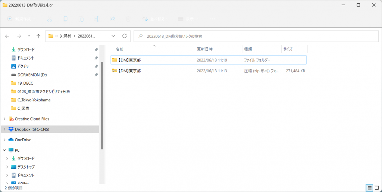Open address bar history dropdown
Screen dimensions: 382x192
click(x=113, y=36)
